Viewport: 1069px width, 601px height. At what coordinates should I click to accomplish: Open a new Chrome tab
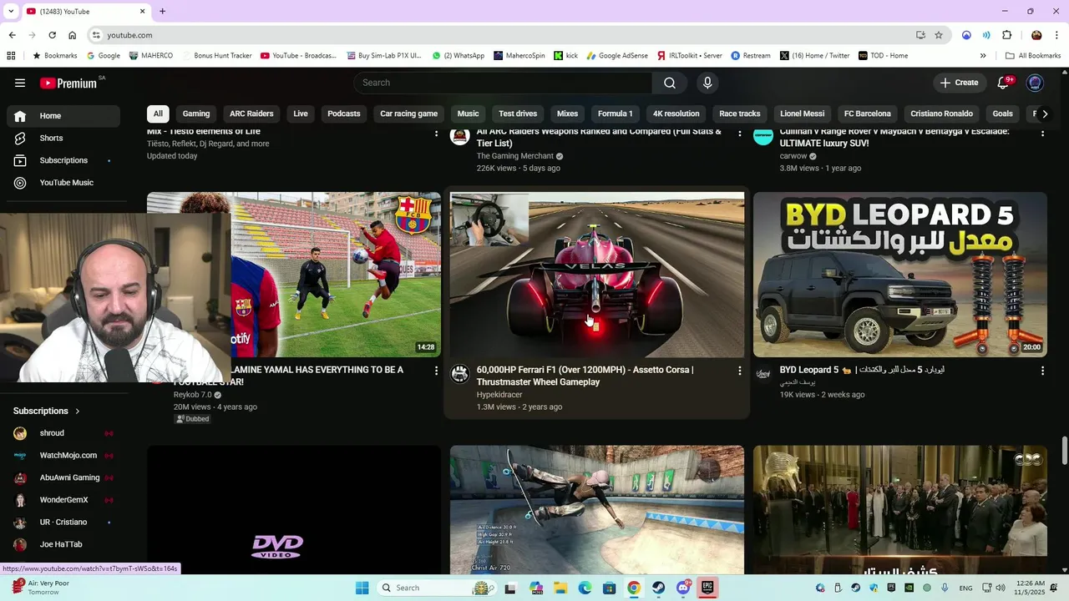pyautogui.click(x=162, y=12)
